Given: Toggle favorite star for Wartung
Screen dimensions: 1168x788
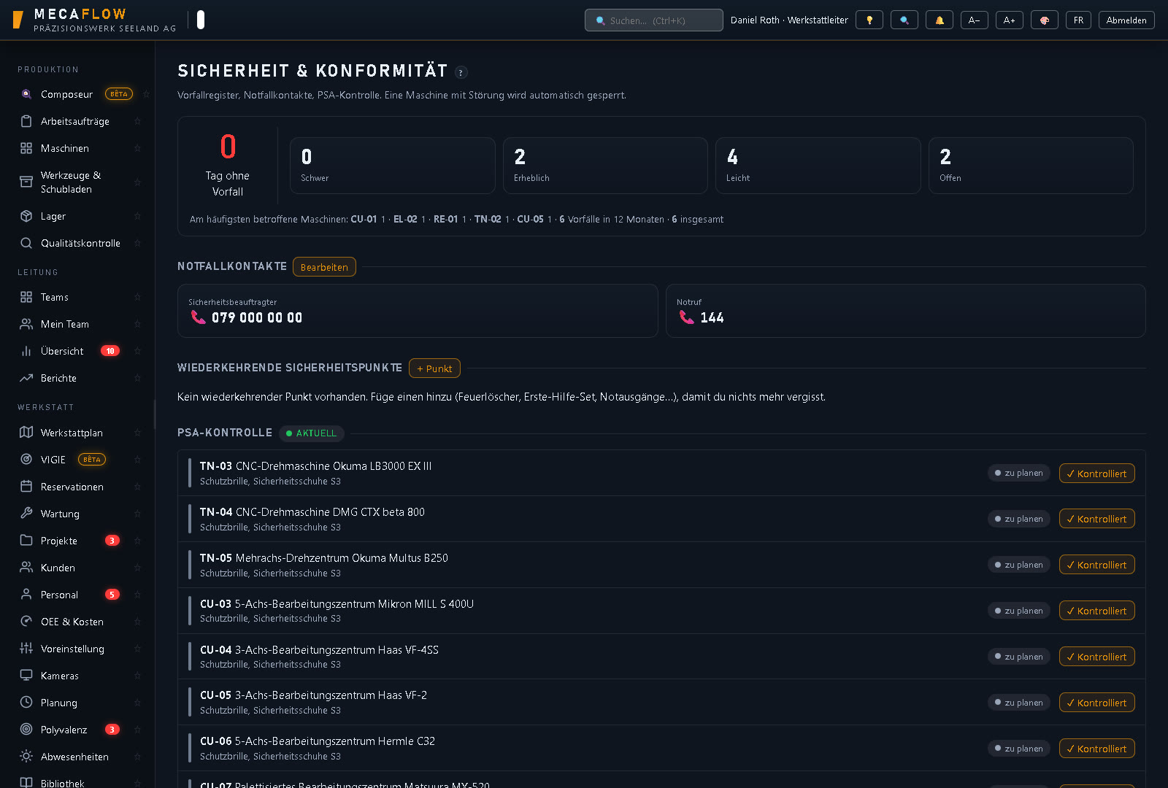Looking at the screenshot, I should pyautogui.click(x=137, y=514).
